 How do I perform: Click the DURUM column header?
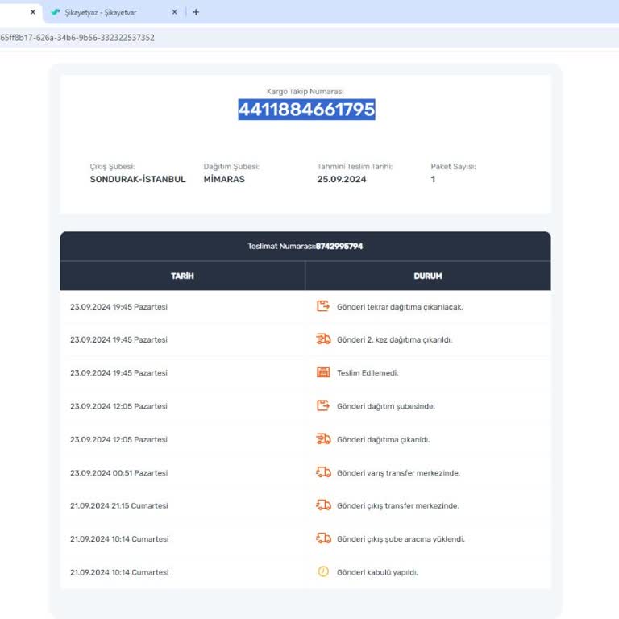[x=428, y=276]
